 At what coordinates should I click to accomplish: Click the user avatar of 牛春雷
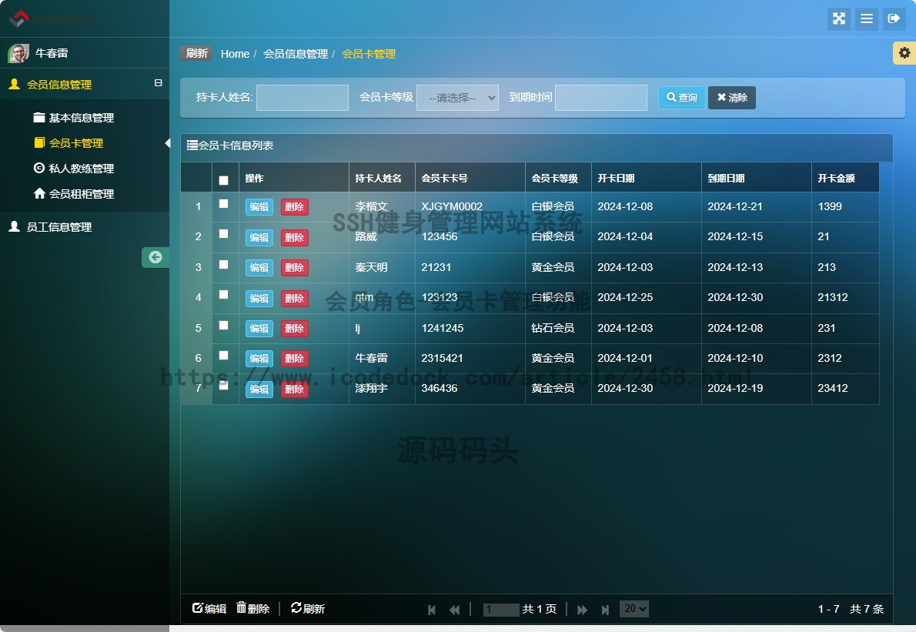click(18, 53)
